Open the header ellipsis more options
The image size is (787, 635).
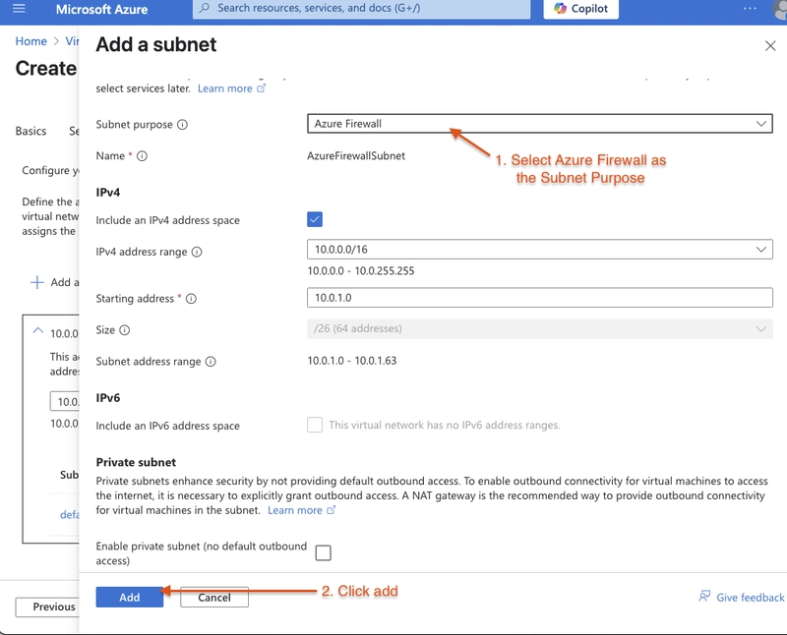click(x=750, y=8)
